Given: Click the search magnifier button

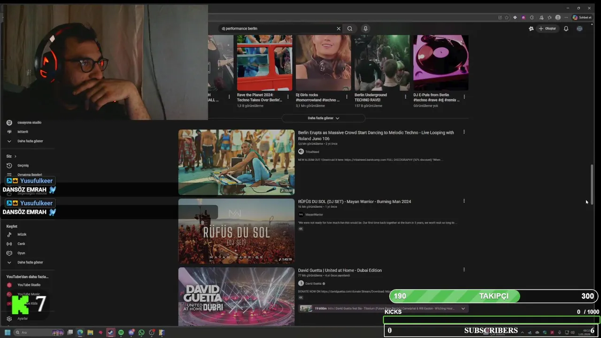Looking at the screenshot, I should pyautogui.click(x=350, y=29).
